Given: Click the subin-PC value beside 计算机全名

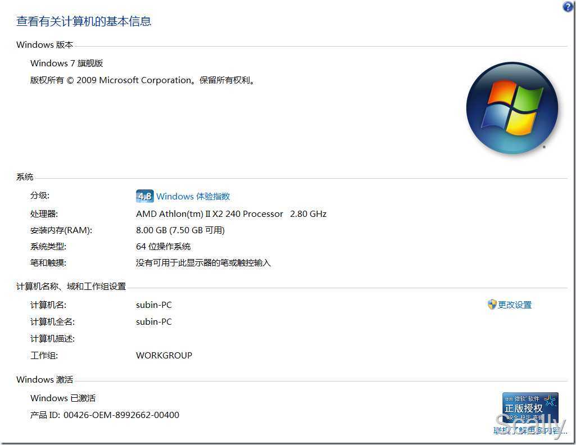Looking at the screenshot, I should pos(153,321).
